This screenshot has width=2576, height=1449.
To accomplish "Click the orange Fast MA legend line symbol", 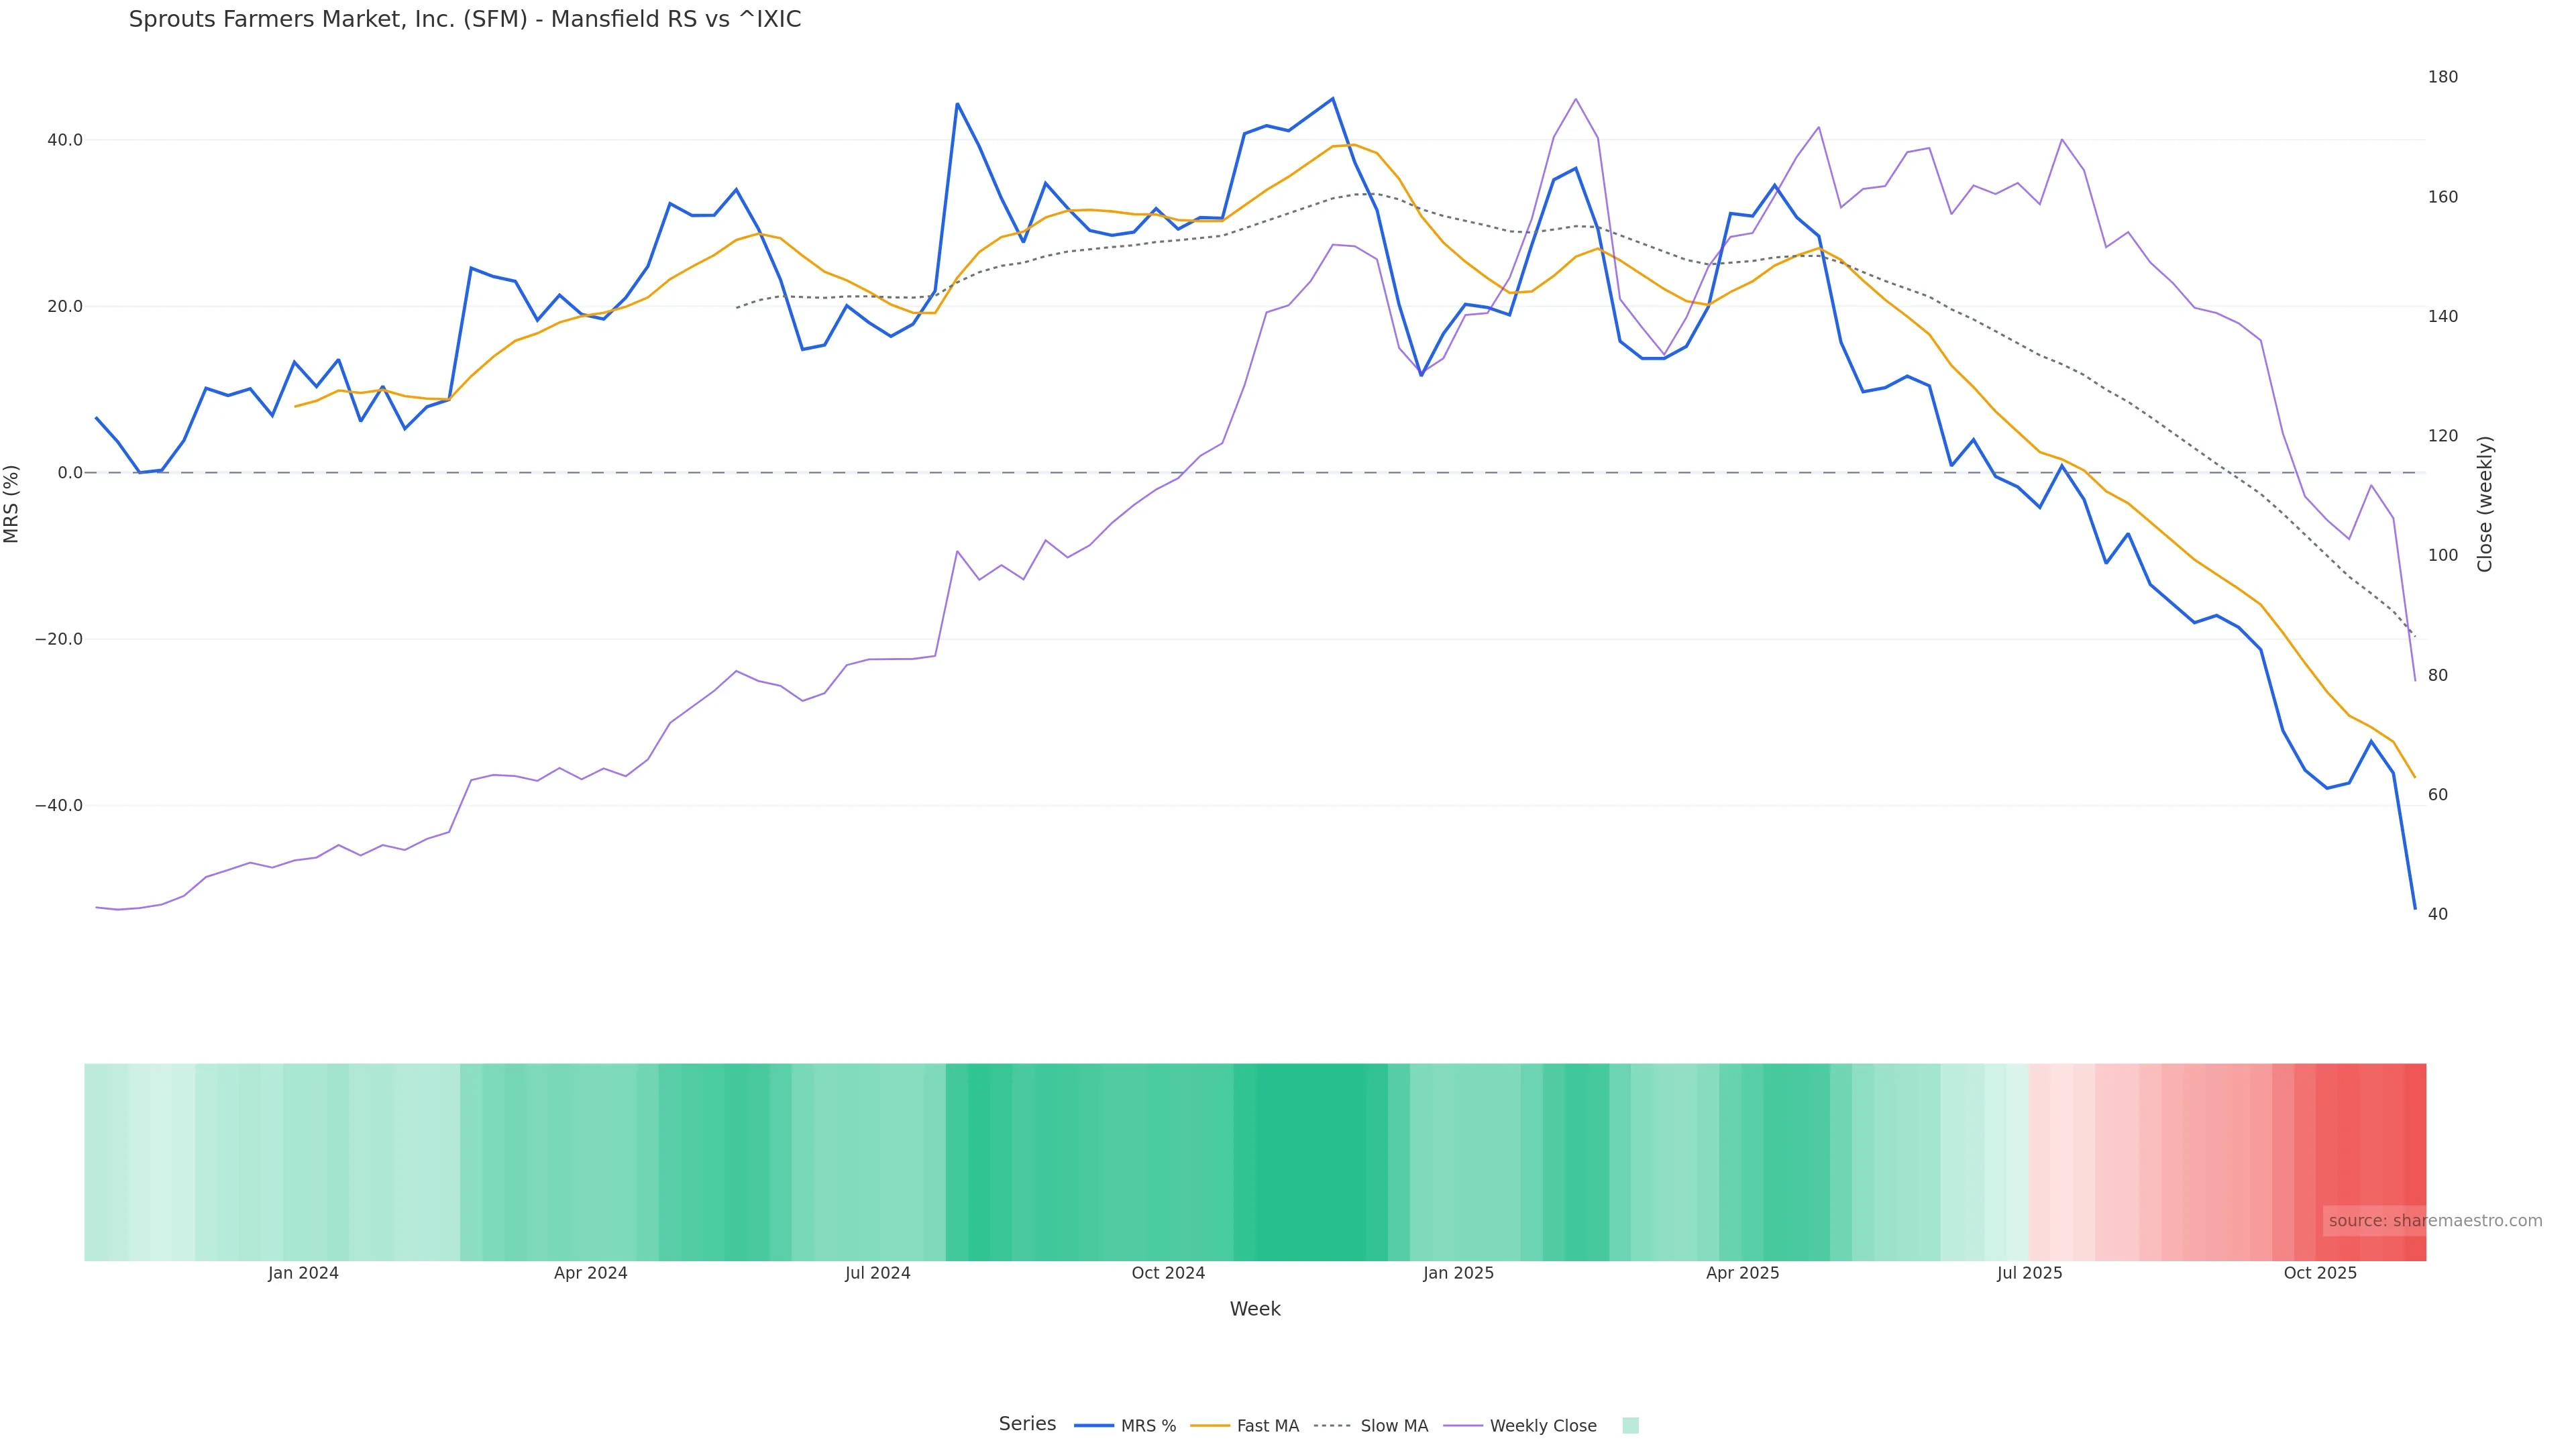I will [1210, 1425].
